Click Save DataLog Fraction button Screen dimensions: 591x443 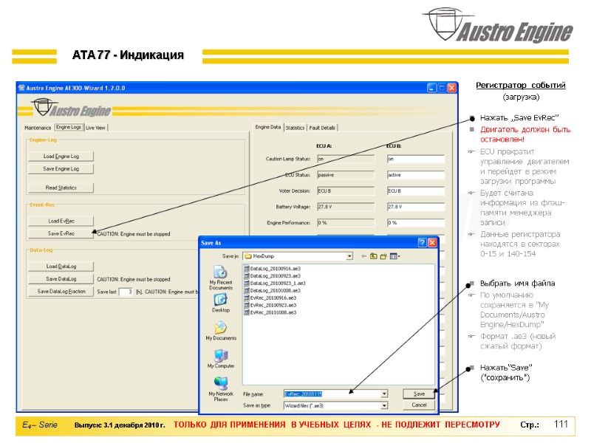61,292
